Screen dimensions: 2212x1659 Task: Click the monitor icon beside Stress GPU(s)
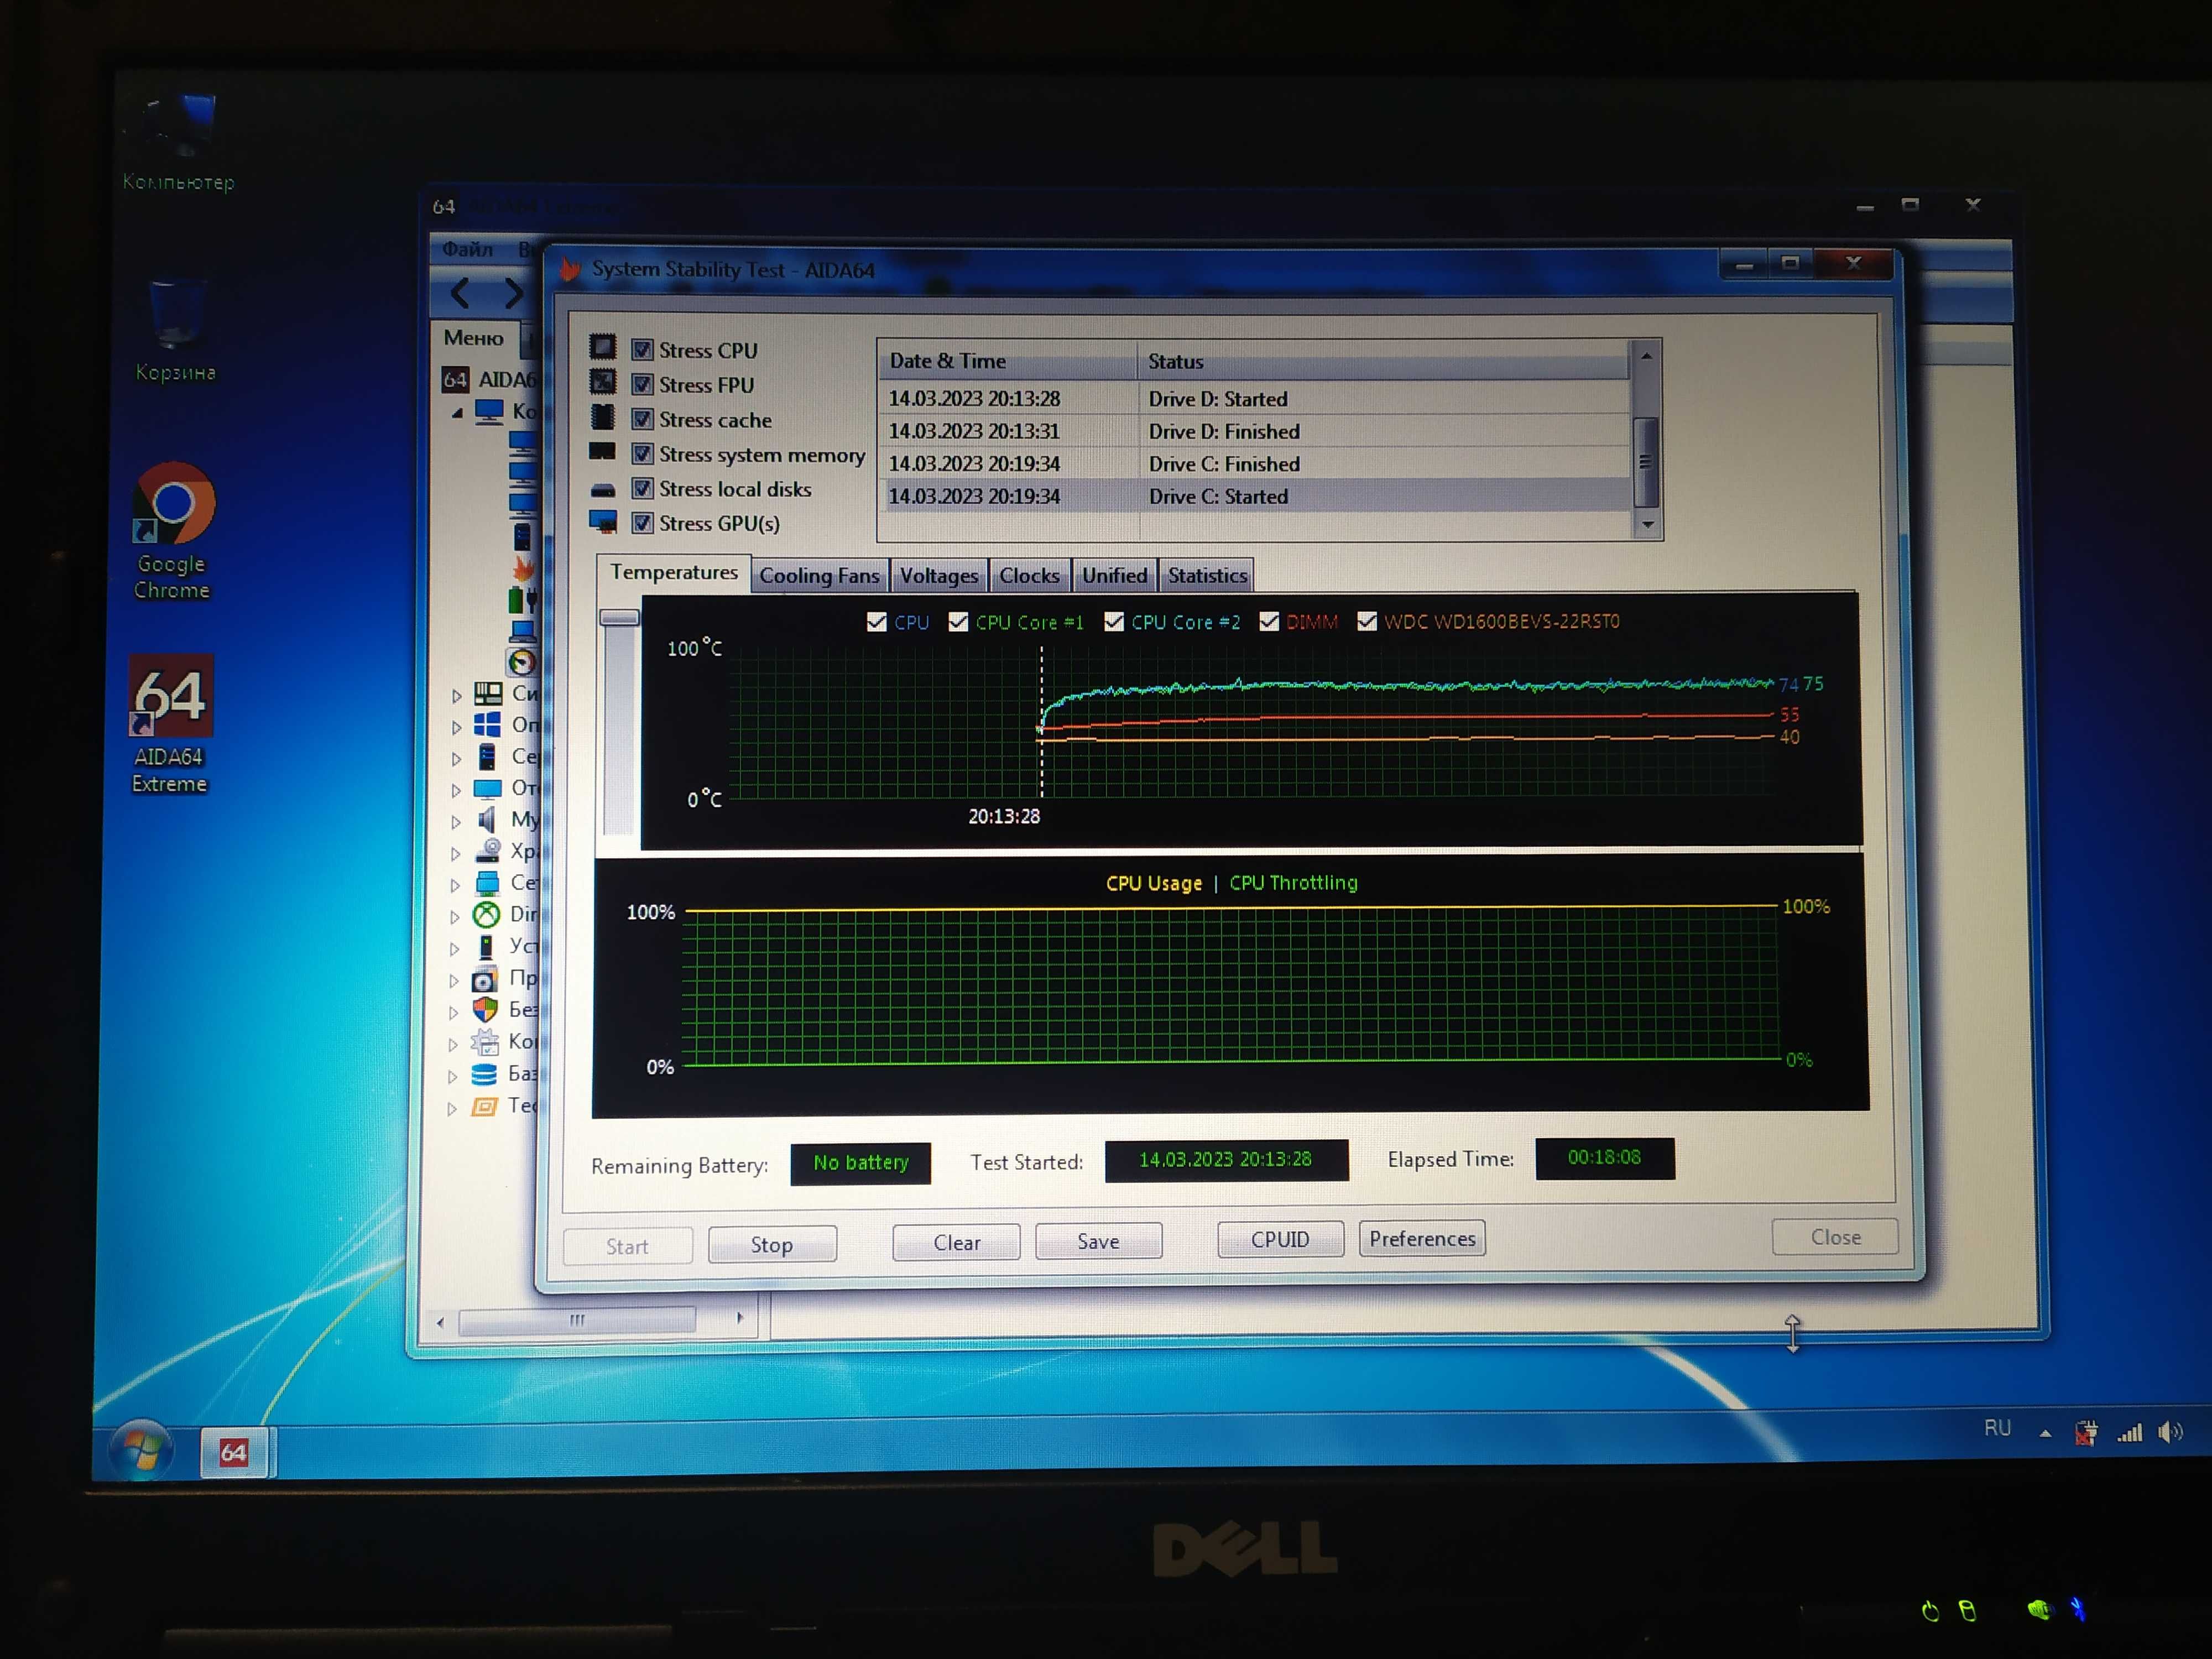(x=603, y=521)
